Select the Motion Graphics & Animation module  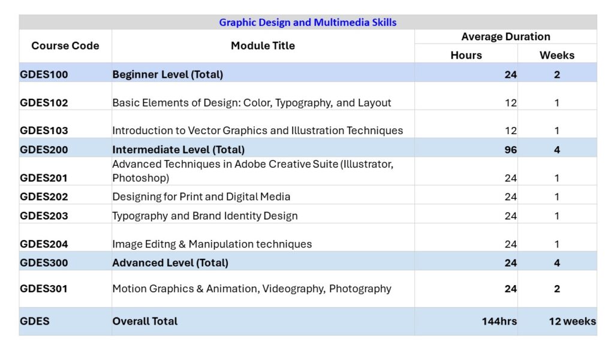(x=252, y=289)
